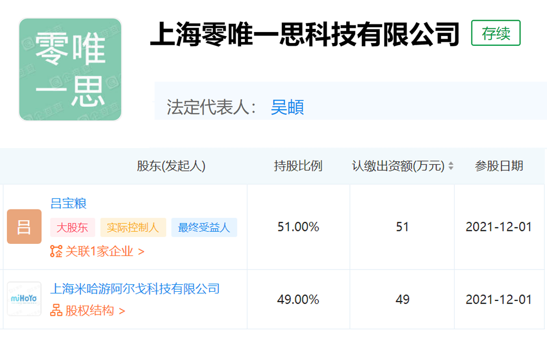
Task: Open 上海米哈游阿尔戈科技有限公司 link
Action: click(135, 288)
